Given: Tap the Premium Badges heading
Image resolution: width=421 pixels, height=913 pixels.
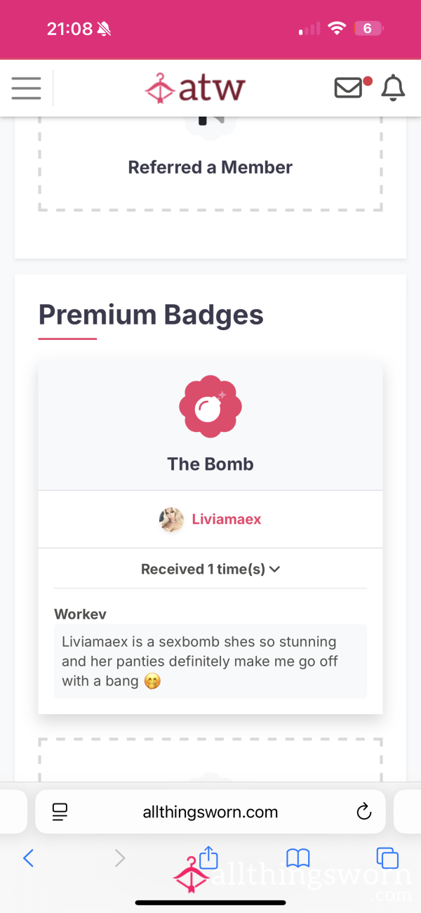Looking at the screenshot, I should (x=151, y=314).
